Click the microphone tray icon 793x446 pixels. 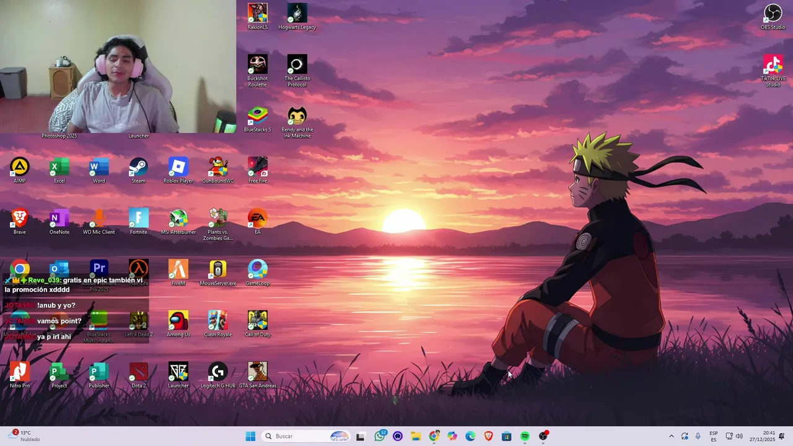(x=698, y=436)
